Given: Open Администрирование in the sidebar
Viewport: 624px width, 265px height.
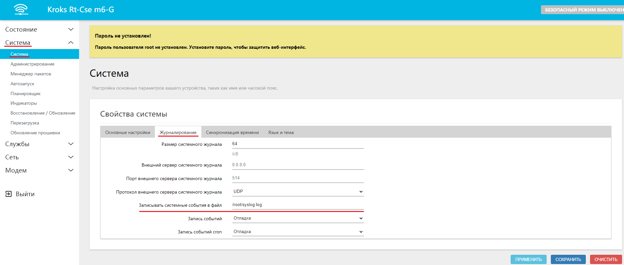Looking at the screenshot, I should [x=32, y=64].
